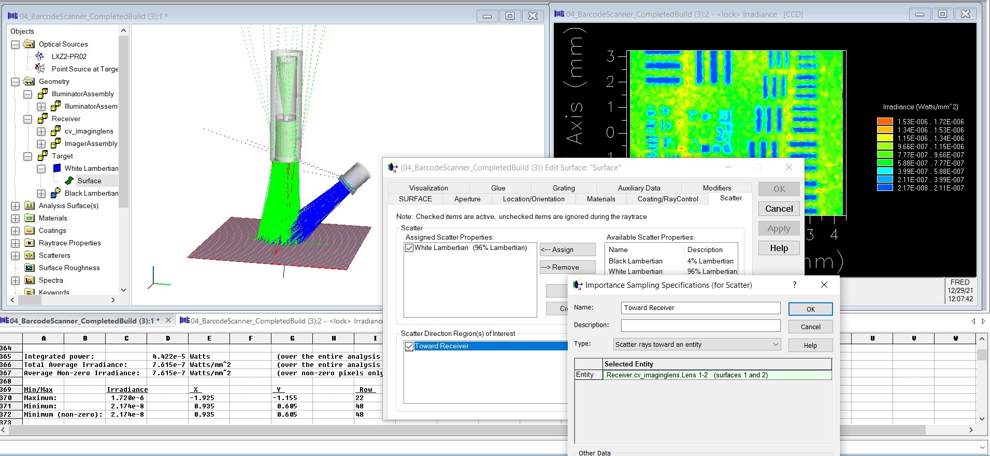Click Cancel in Importance Sampling dialog
The image size is (990, 456).
click(810, 327)
